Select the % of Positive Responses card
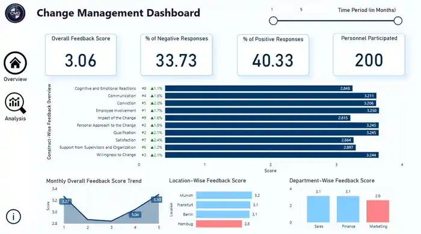This screenshot has width=421, height=234. coord(273,55)
